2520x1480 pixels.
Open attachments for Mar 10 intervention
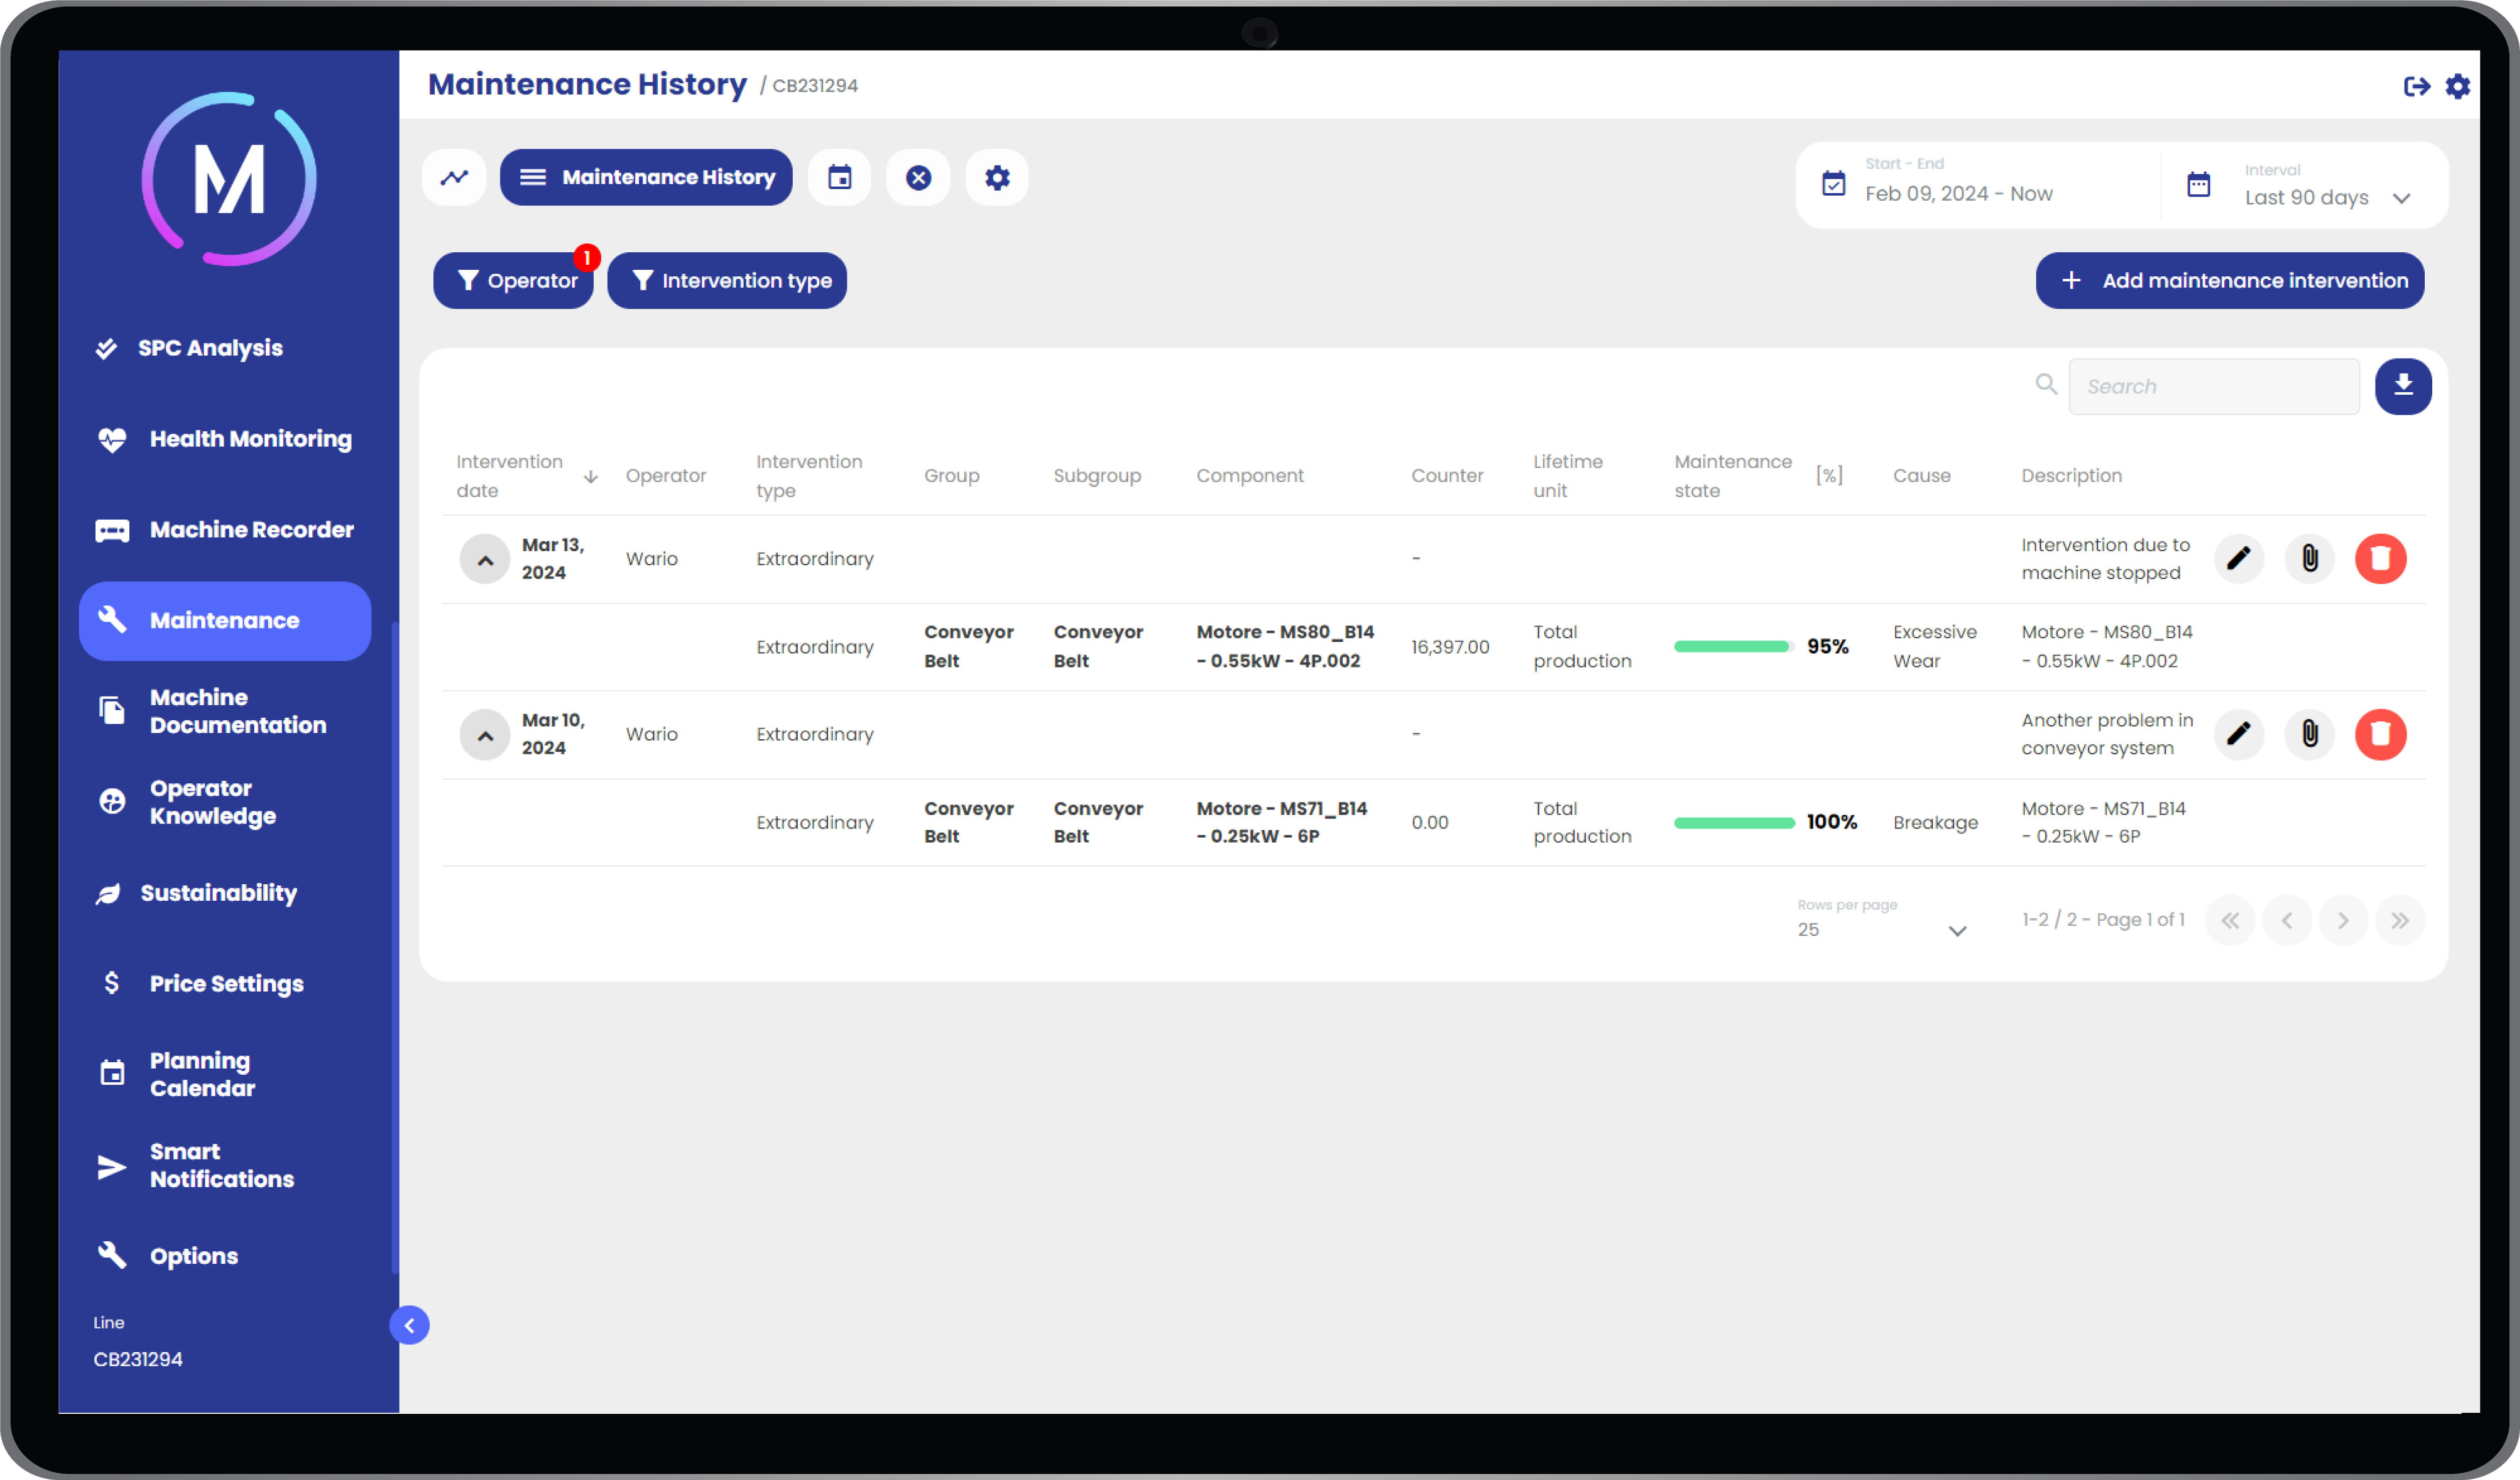2310,734
